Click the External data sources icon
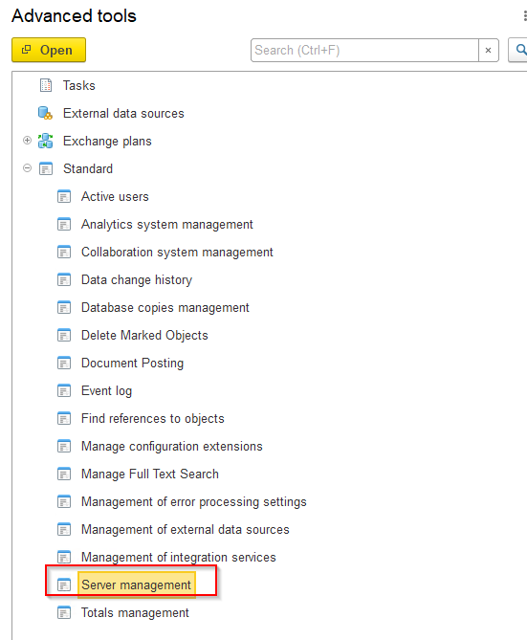Viewport: 527px width, 640px height. pos(45,113)
